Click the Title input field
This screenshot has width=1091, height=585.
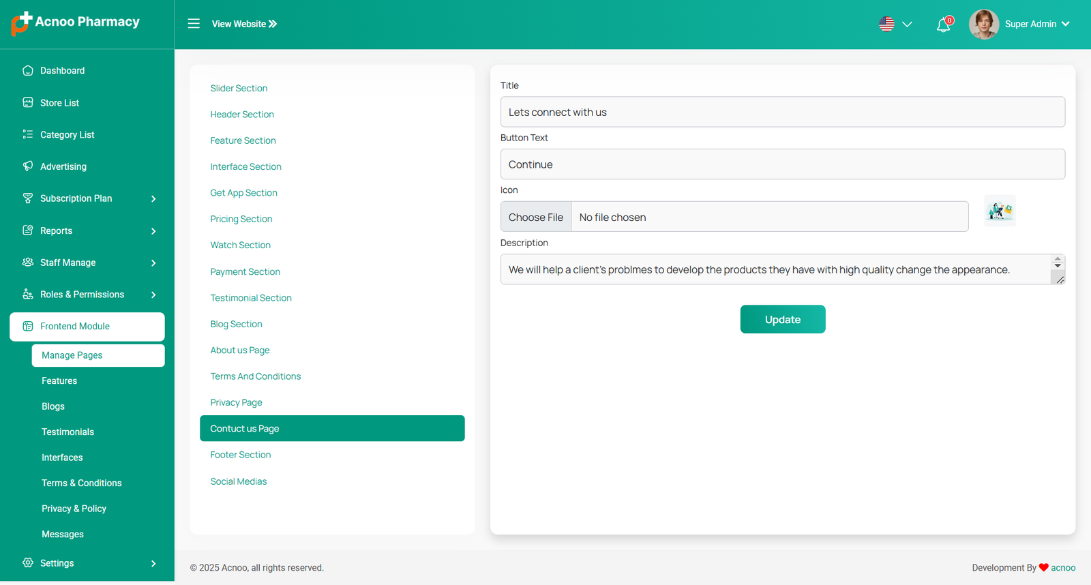point(782,112)
